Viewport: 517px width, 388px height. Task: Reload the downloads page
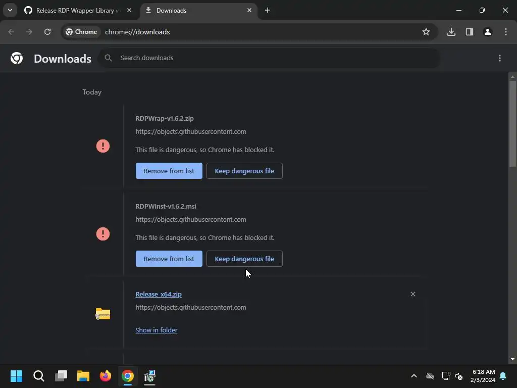47,32
